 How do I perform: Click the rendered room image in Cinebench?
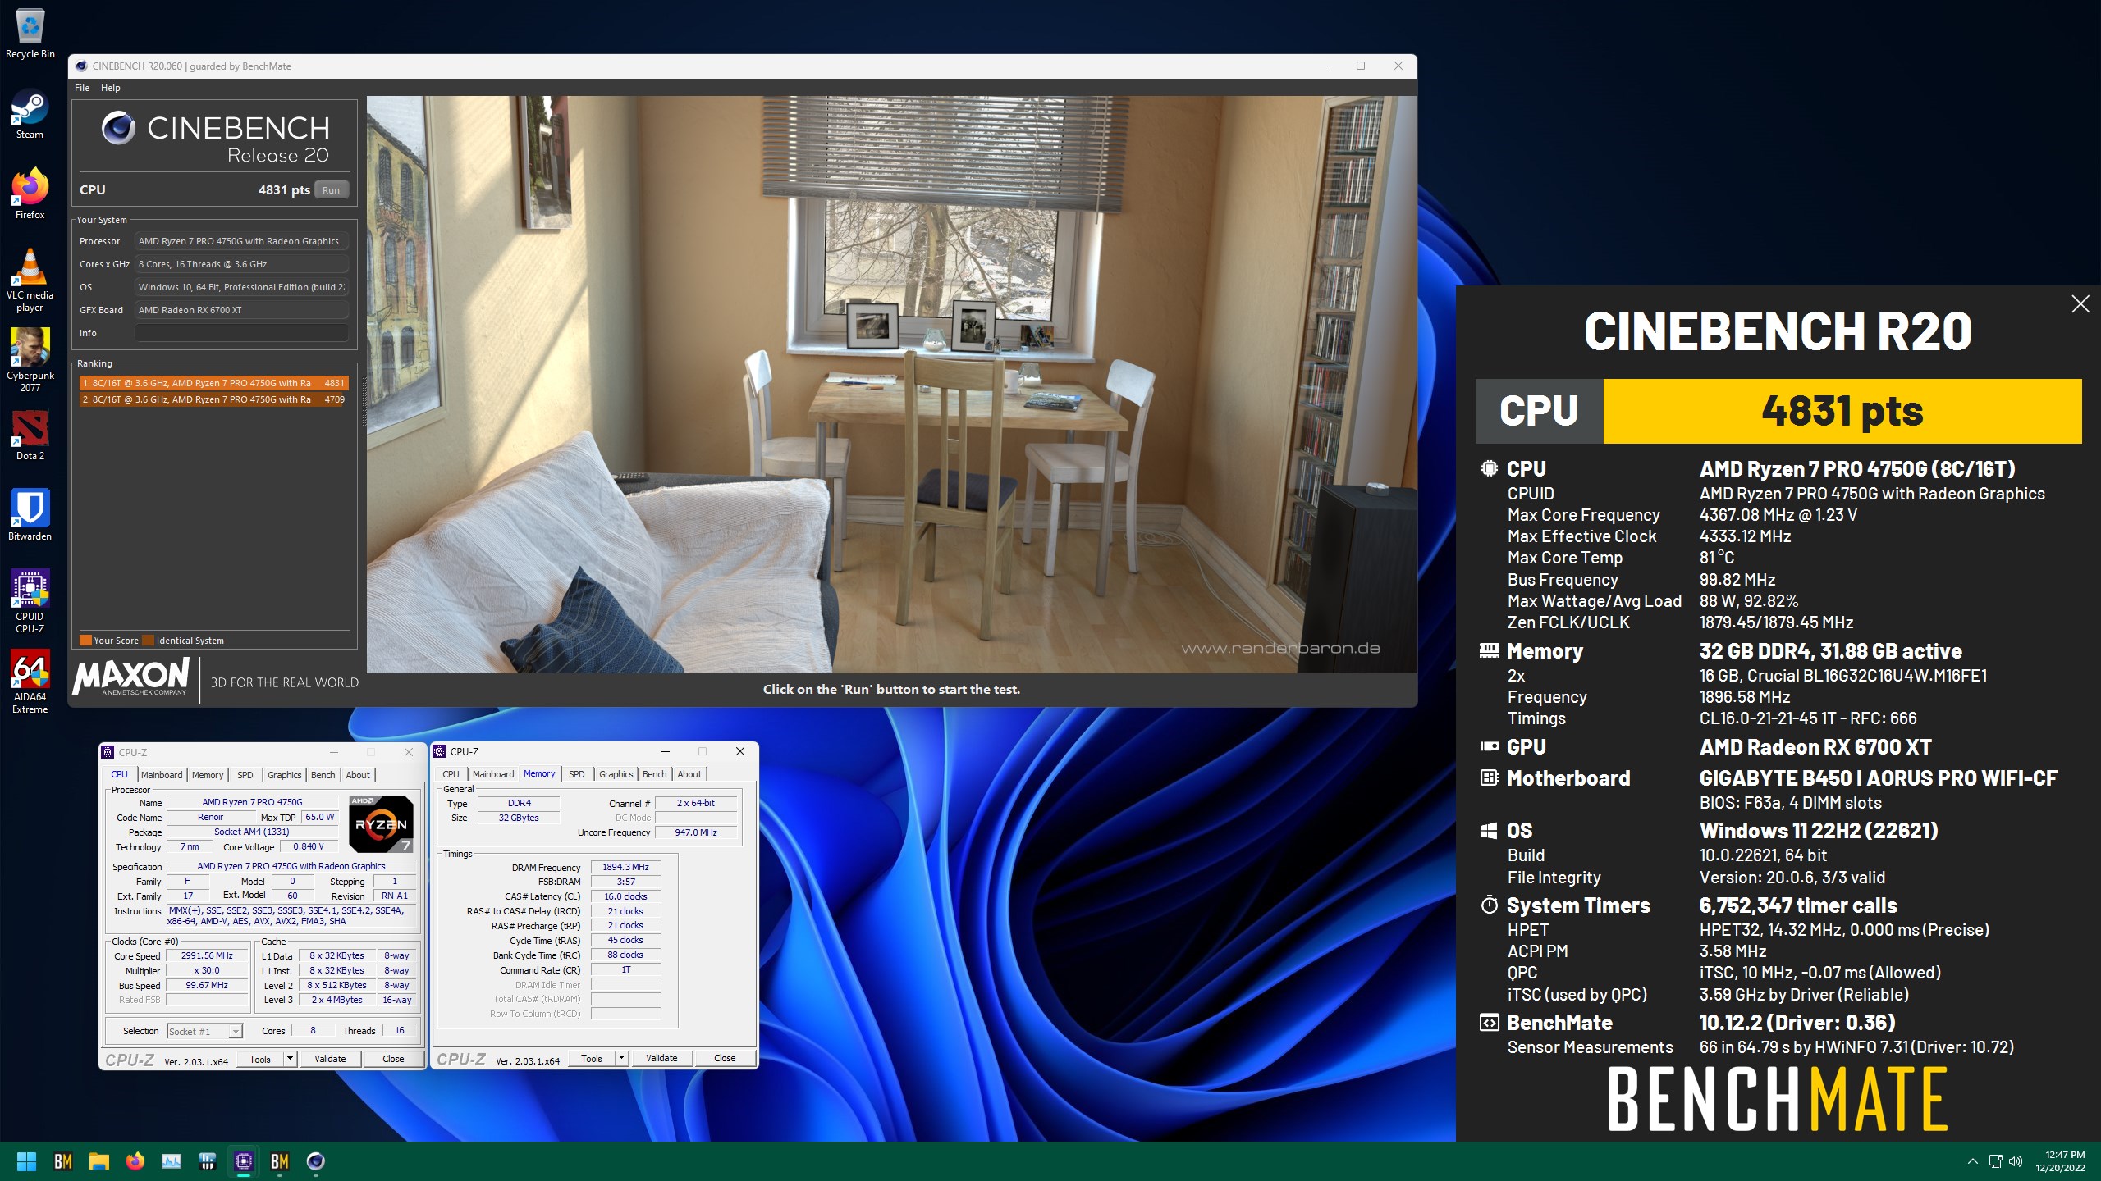[x=891, y=384]
